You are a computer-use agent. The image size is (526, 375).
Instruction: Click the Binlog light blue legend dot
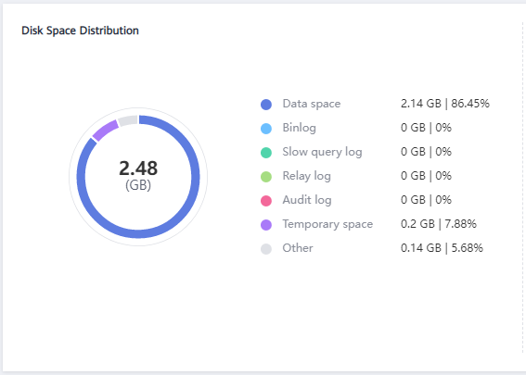pyautogui.click(x=266, y=129)
